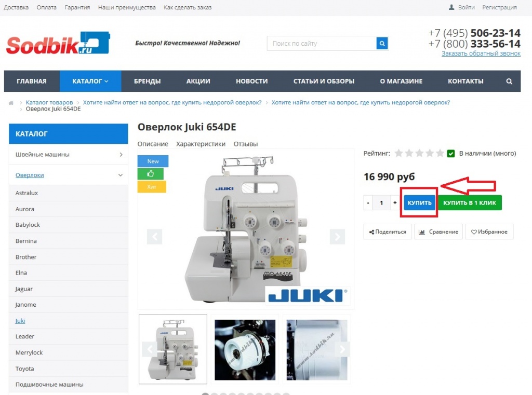Open БРЕНДЫ in navigation bar
The width and height of the screenshot is (532, 395).
pyautogui.click(x=147, y=81)
